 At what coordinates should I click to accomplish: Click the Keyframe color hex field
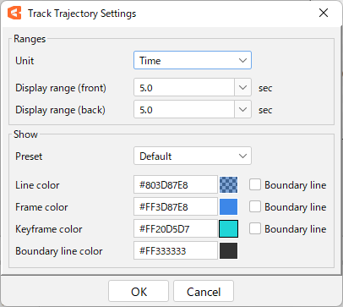[176, 228]
